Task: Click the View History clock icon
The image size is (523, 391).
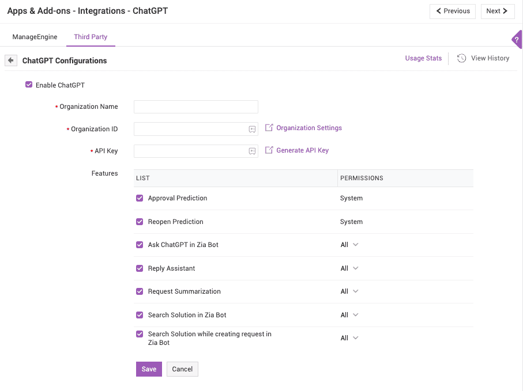Action: click(x=461, y=58)
